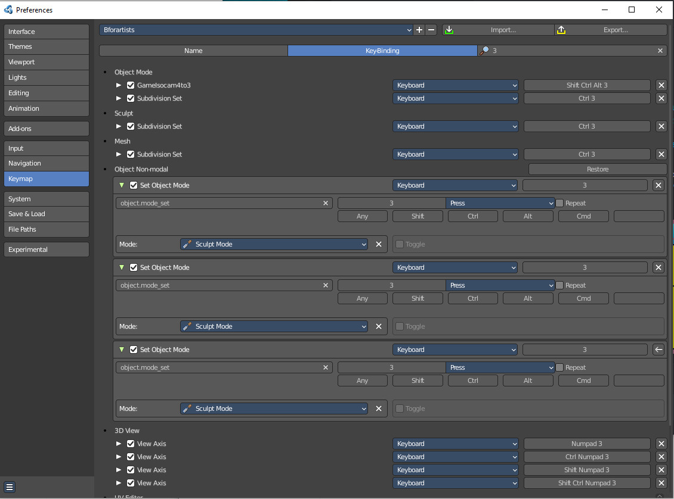This screenshot has width=674, height=499.
Task: Reset Mode value in second Set Object Mode
Action: click(x=379, y=326)
